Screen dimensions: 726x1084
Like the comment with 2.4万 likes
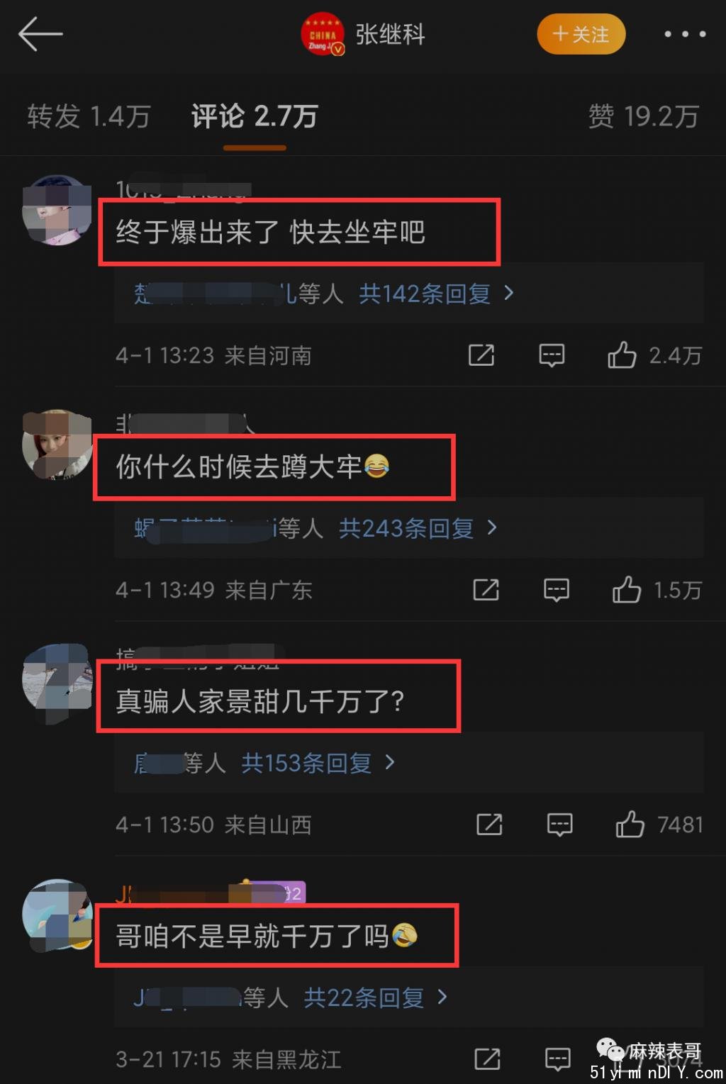tap(622, 354)
